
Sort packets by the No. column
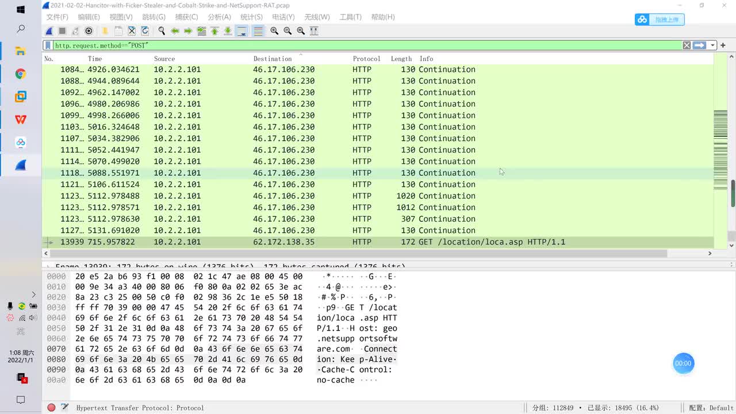coord(49,59)
